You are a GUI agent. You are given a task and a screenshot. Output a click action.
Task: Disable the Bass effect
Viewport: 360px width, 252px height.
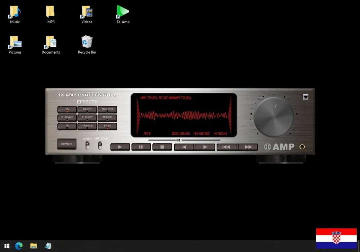point(107,126)
